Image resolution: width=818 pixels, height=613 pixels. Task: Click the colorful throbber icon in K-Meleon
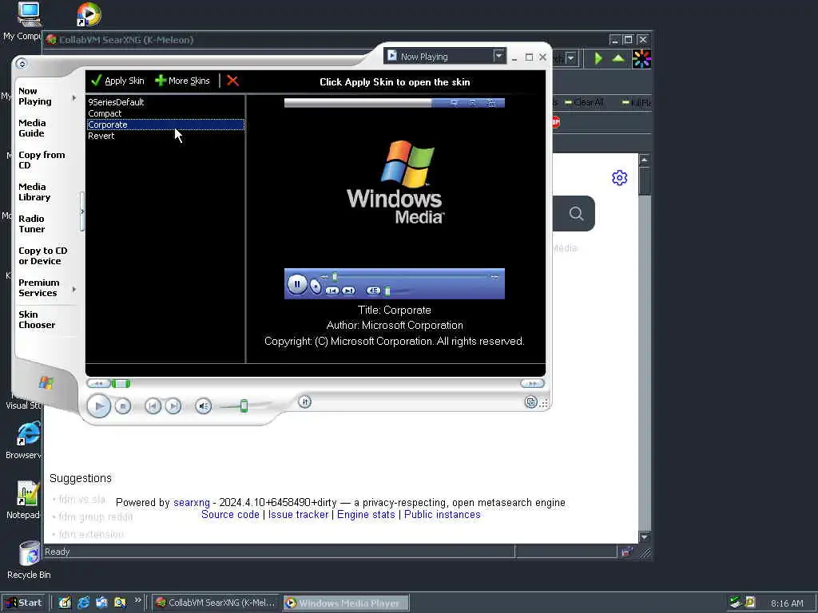[x=641, y=59]
